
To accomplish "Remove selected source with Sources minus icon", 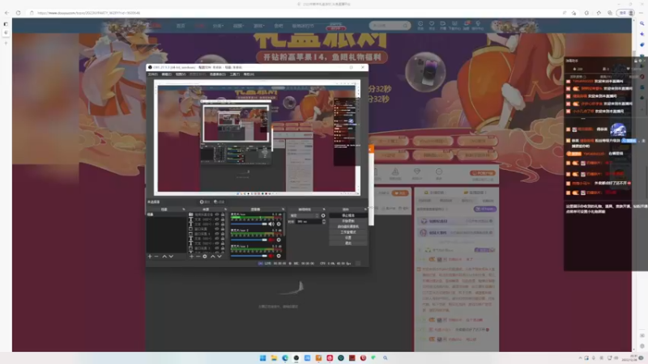I will pyautogui.click(x=198, y=256).
